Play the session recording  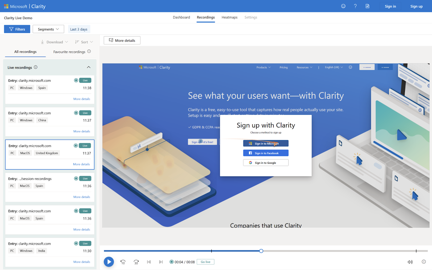point(109,262)
